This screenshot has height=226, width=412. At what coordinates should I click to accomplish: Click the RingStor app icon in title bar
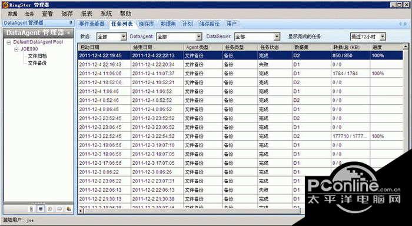[5, 5]
